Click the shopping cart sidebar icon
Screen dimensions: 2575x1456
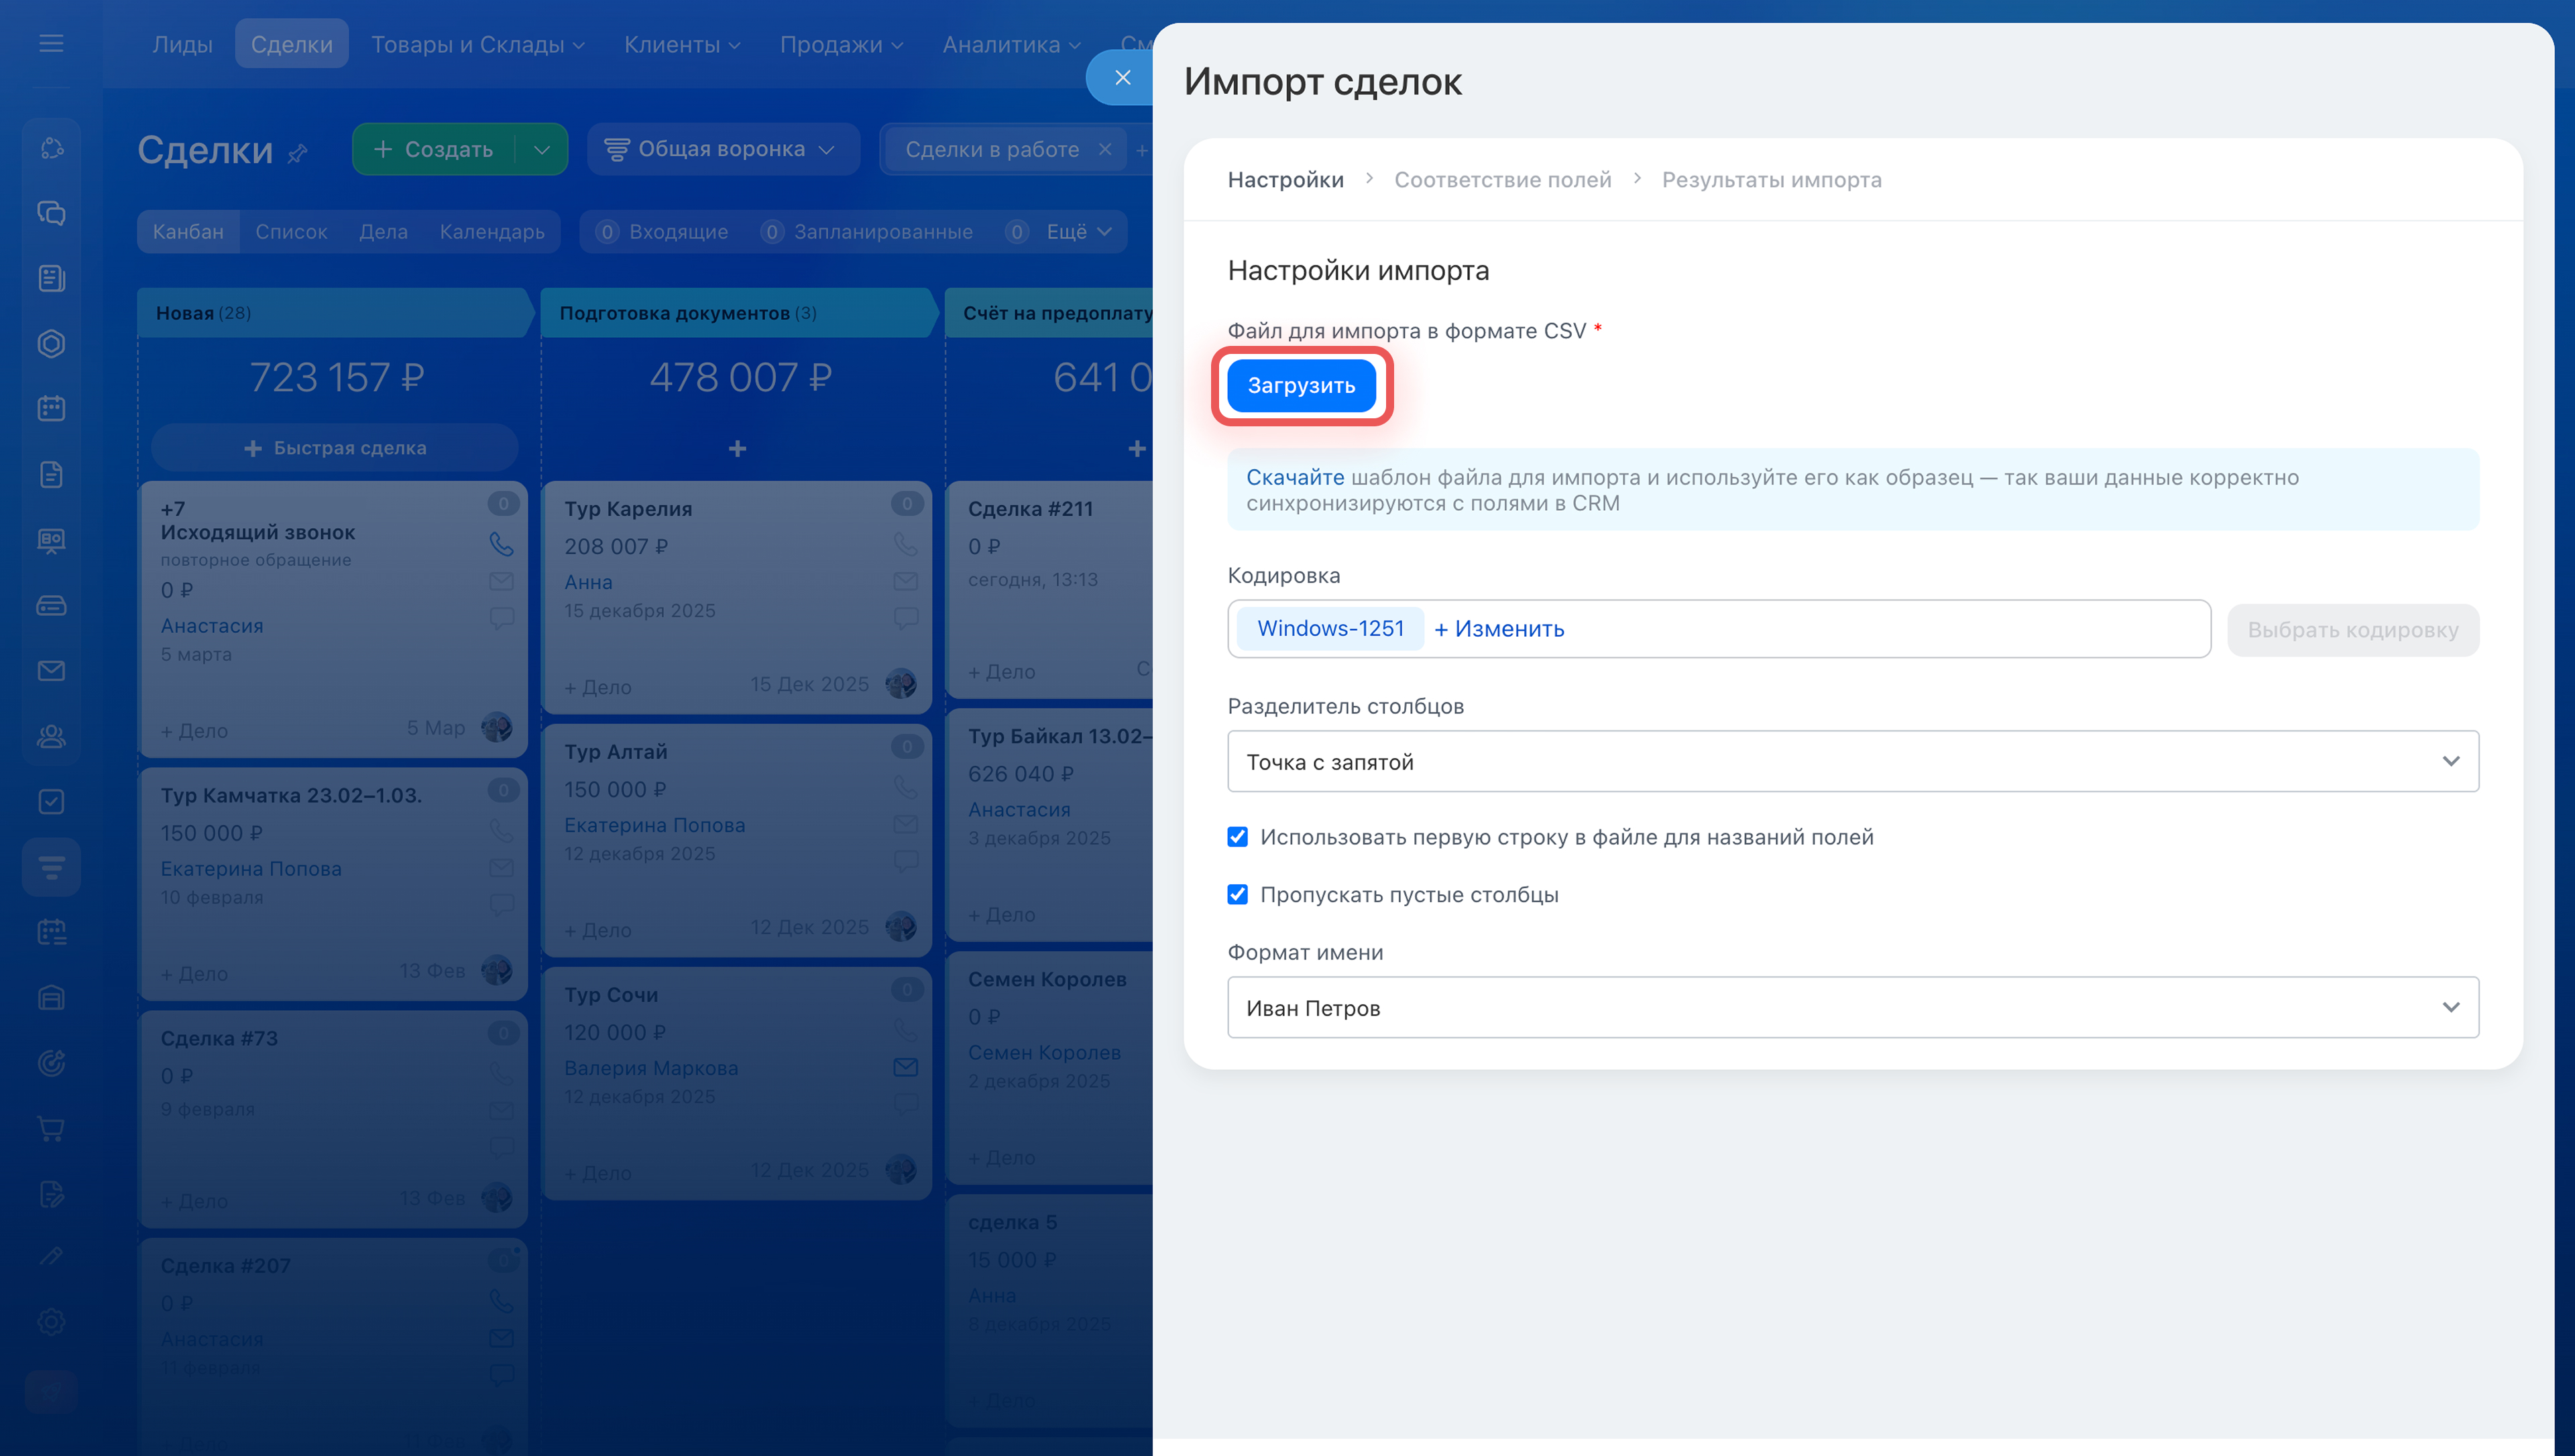point(51,1128)
